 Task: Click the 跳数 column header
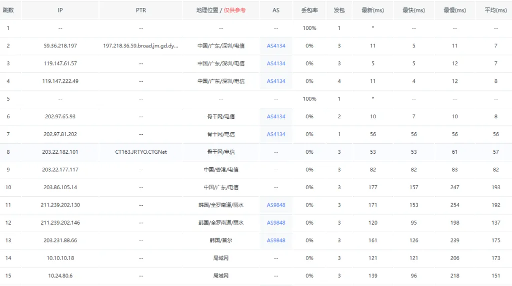8,10
